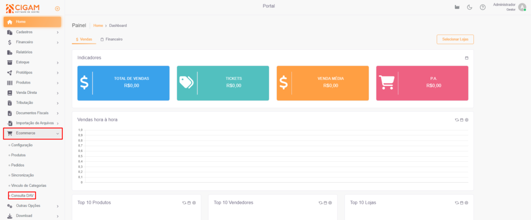Switch to the Vendas tab
The width and height of the screenshot is (531, 220).
point(84,39)
